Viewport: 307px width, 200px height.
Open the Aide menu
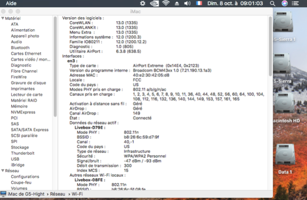tap(11, 3)
